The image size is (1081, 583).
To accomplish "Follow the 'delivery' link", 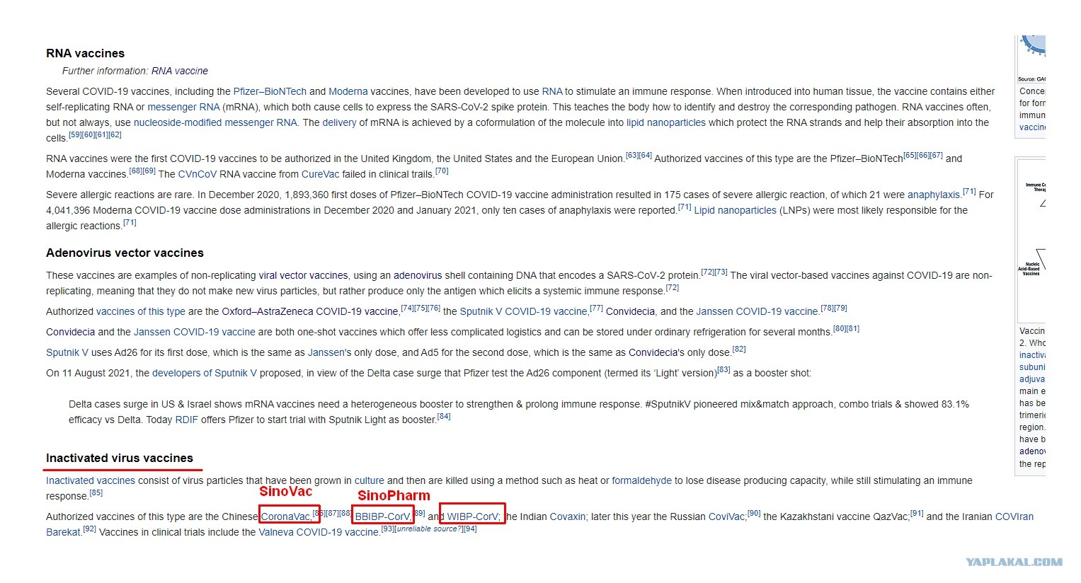I will pyautogui.click(x=340, y=122).
